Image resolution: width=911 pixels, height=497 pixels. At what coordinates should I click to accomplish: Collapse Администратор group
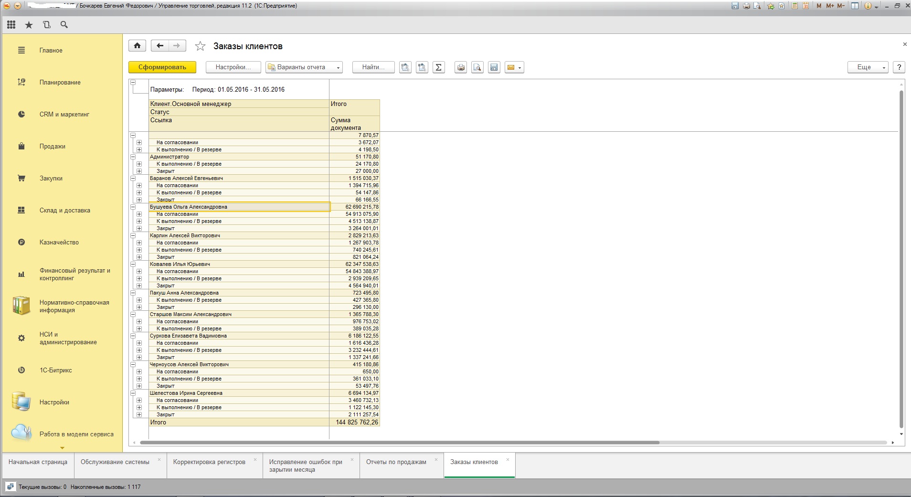[133, 157]
